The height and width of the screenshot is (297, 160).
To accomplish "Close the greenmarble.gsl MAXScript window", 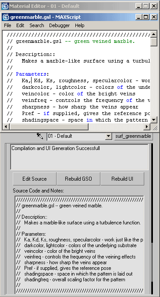I will point(153,17).
